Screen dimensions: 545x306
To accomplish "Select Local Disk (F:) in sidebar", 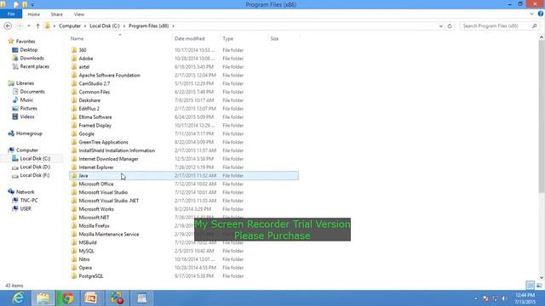I will (x=35, y=175).
